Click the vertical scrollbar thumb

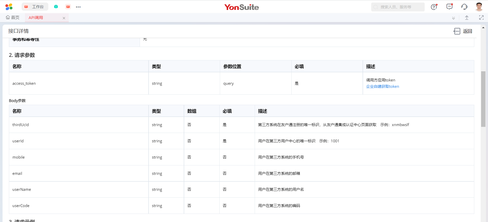coord(483,99)
